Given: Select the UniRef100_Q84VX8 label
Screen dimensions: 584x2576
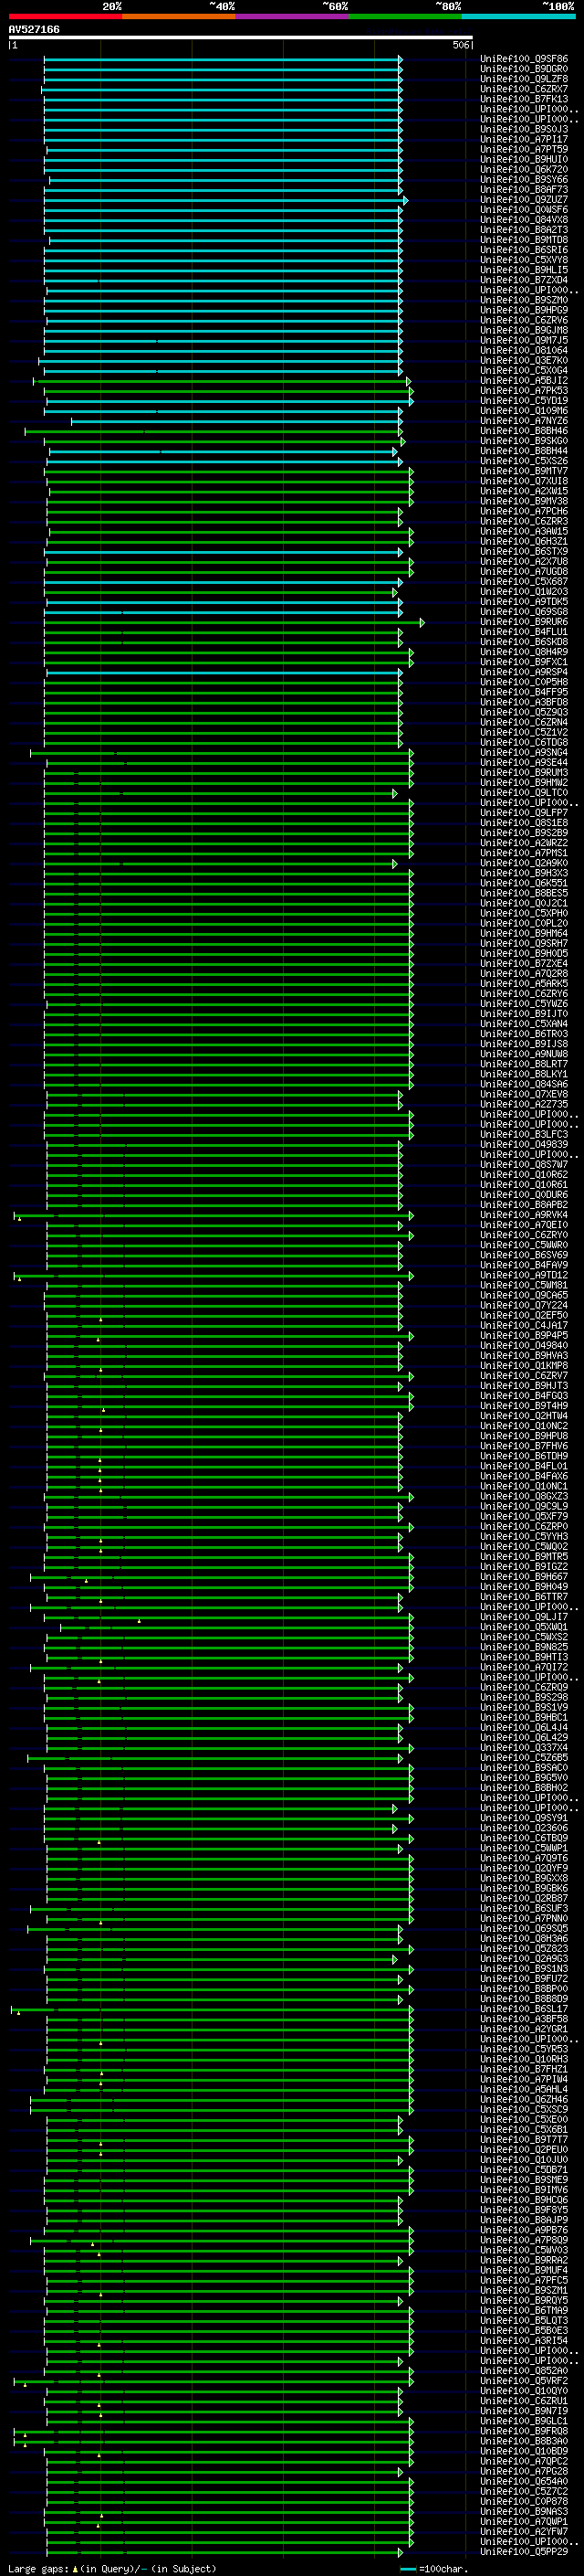Looking at the screenshot, I should [524, 219].
